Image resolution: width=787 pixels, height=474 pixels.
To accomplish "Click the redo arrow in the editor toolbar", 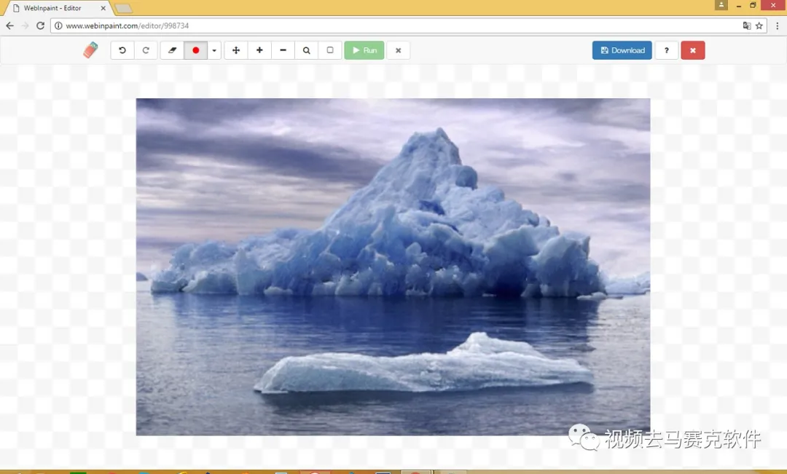I will click(146, 50).
